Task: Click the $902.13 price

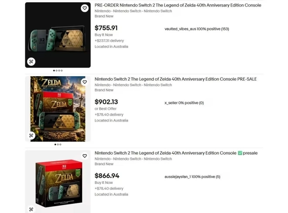Action: [106, 102]
